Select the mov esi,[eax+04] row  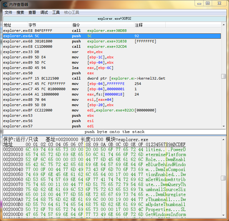click(112, 100)
